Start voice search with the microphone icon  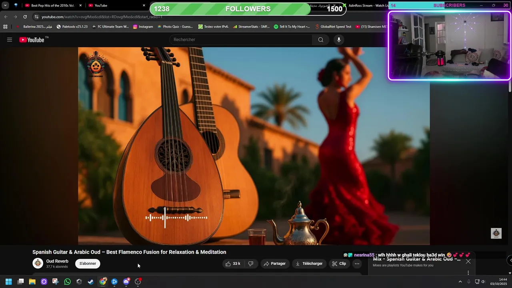[339, 40]
